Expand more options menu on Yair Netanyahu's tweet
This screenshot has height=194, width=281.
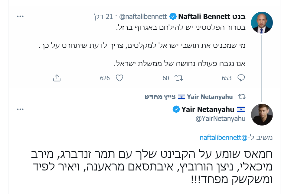[x=20, y=109]
